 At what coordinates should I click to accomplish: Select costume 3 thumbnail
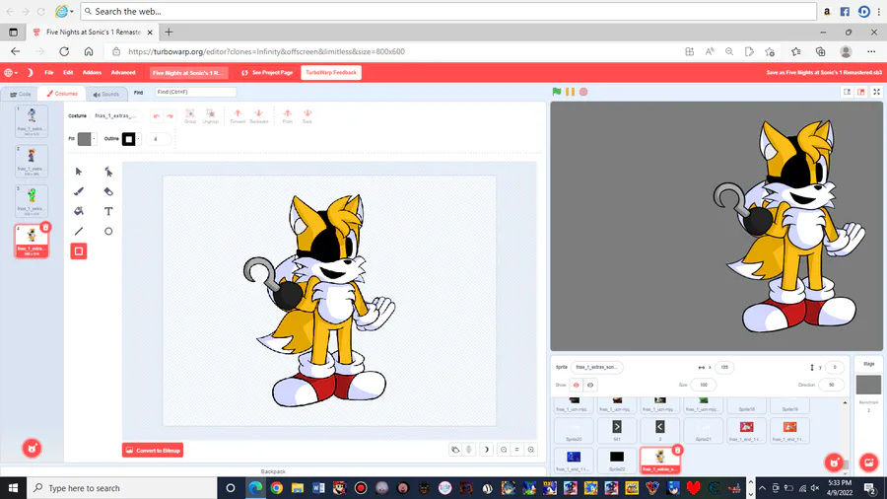coord(32,201)
